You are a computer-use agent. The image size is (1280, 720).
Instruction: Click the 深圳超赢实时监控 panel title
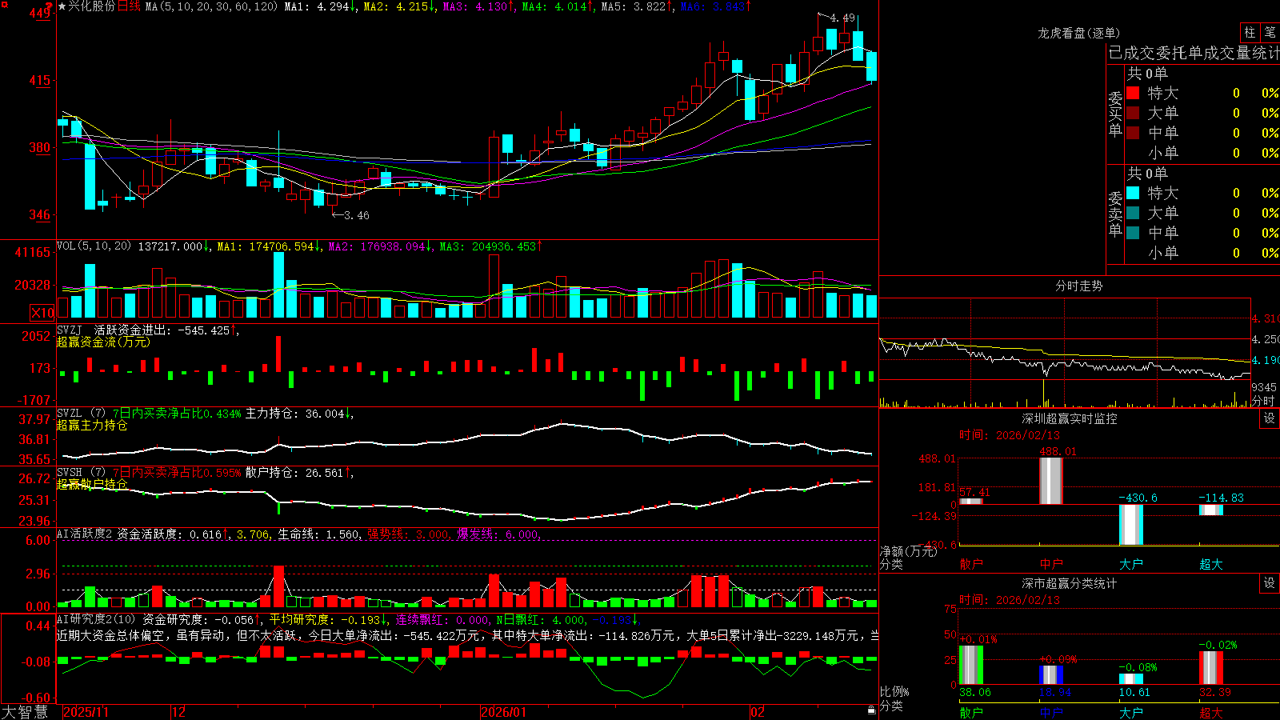[x=1070, y=418]
